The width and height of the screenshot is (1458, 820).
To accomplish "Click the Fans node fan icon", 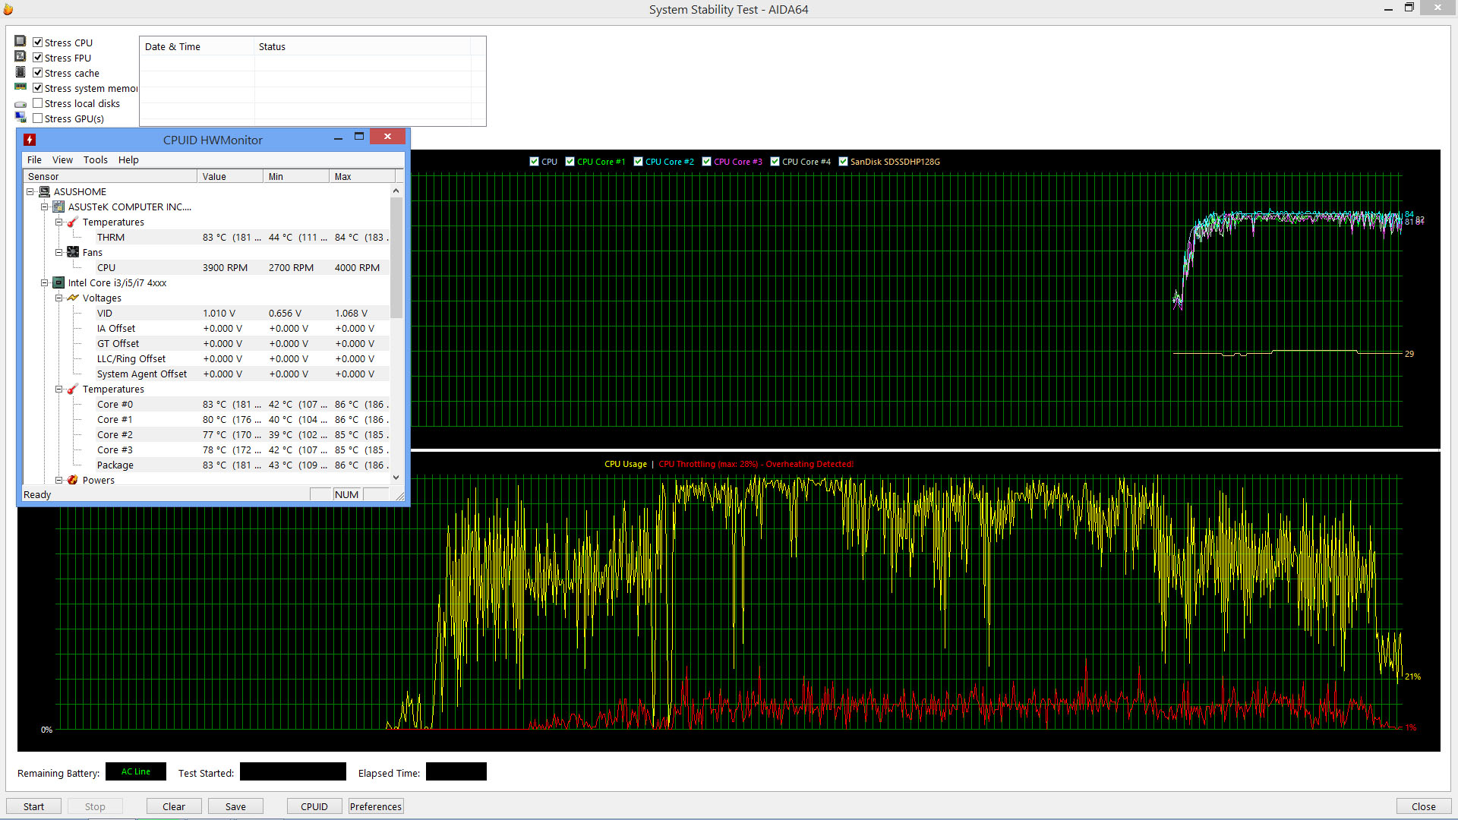I will point(73,253).
